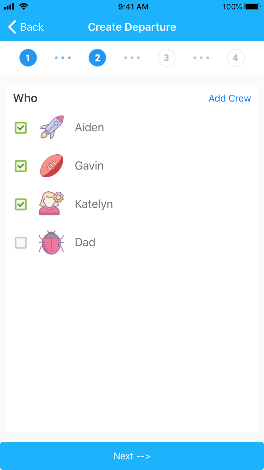Tap Gavin's football avatar icon
The image size is (264, 470).
pos(52,166)
